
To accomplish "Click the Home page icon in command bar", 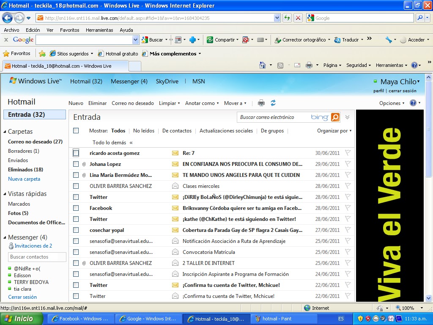I will coord(263,65).
